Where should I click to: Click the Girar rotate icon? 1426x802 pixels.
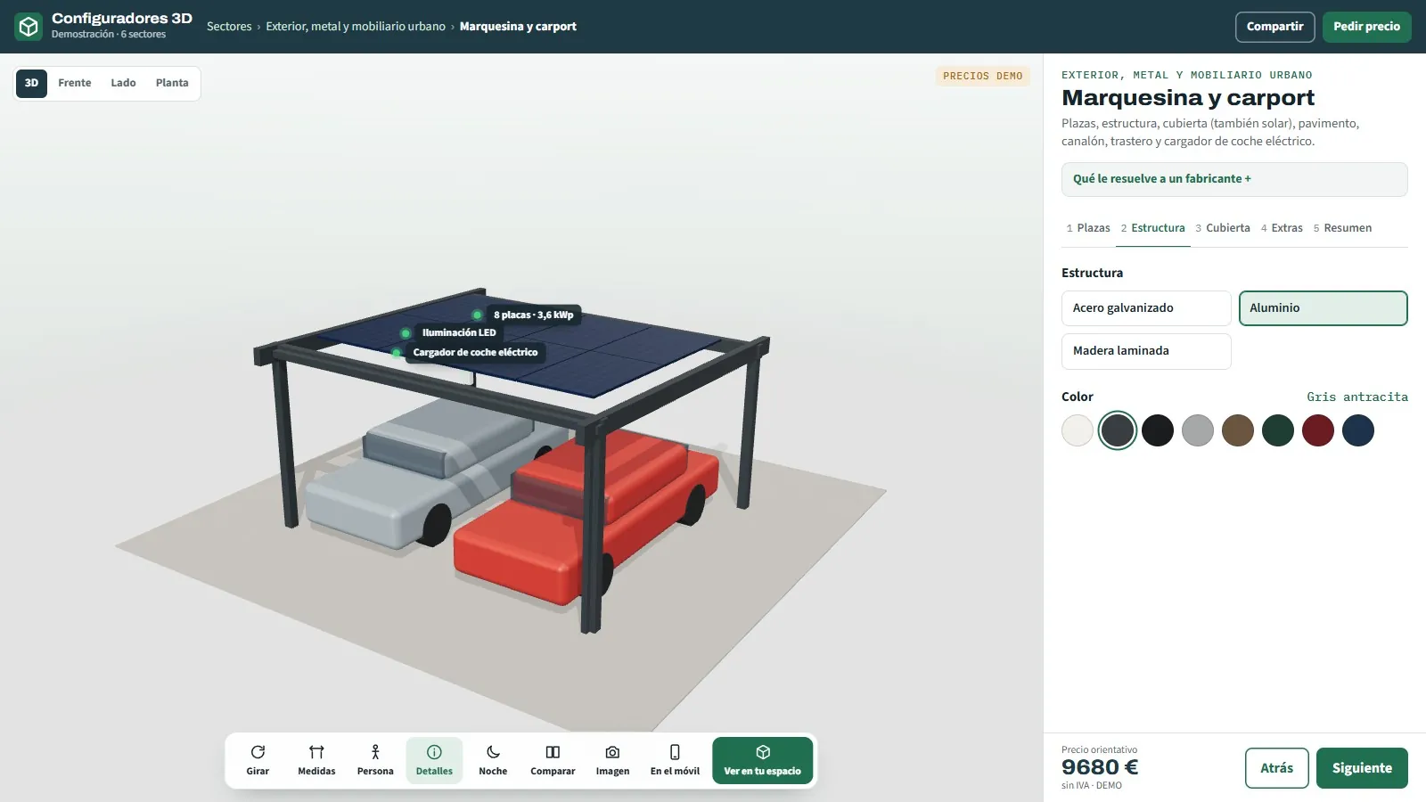pos(258,752)
